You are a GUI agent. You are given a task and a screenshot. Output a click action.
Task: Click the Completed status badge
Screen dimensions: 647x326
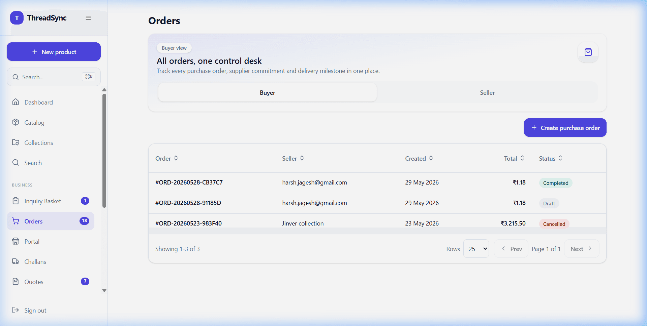[556, 183]
